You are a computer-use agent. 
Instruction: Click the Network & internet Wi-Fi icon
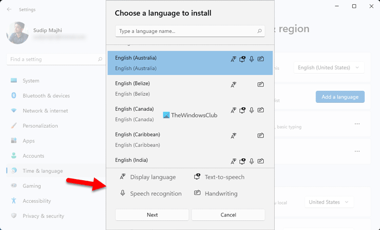click(x=14, y=111)
